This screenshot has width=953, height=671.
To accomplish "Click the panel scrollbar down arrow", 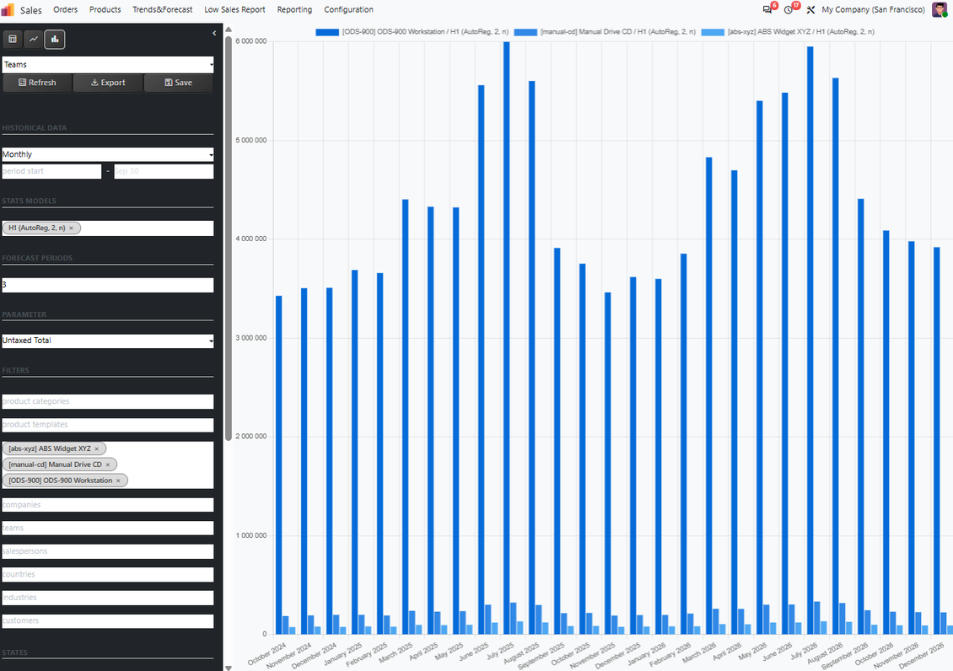I will 229,668.
